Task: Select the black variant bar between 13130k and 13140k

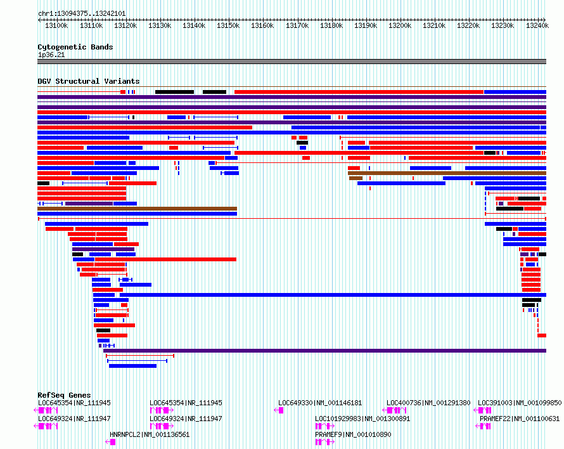Action: click(x=174, y=92)
